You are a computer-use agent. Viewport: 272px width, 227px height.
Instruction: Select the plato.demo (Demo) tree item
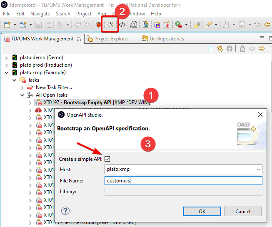42,57
